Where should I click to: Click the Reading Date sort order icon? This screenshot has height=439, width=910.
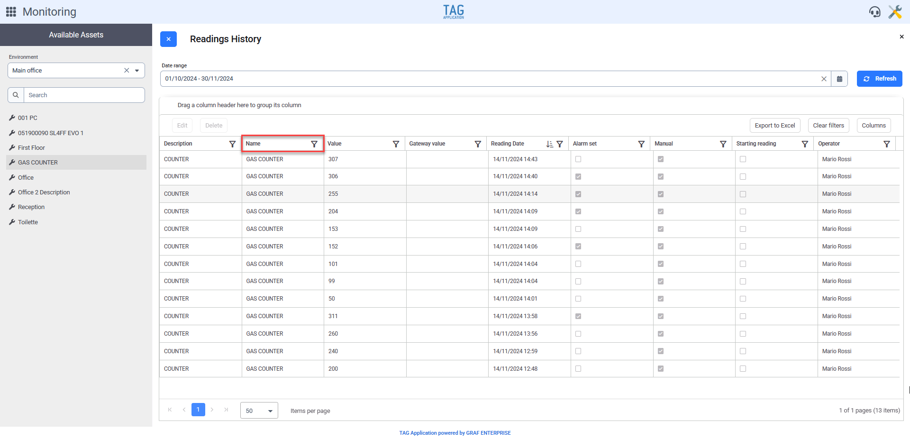(x=549, y=144)
